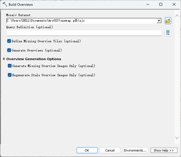Click the scroll up arrow on scrollbar
This screenshot has width=181, height=157.
pyautogui.click(x=177, y=16)
